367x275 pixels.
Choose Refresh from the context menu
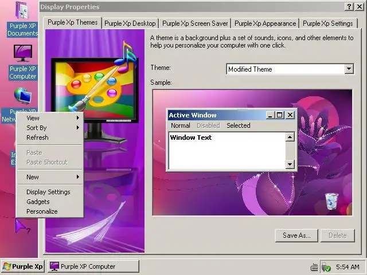[50, 137]
